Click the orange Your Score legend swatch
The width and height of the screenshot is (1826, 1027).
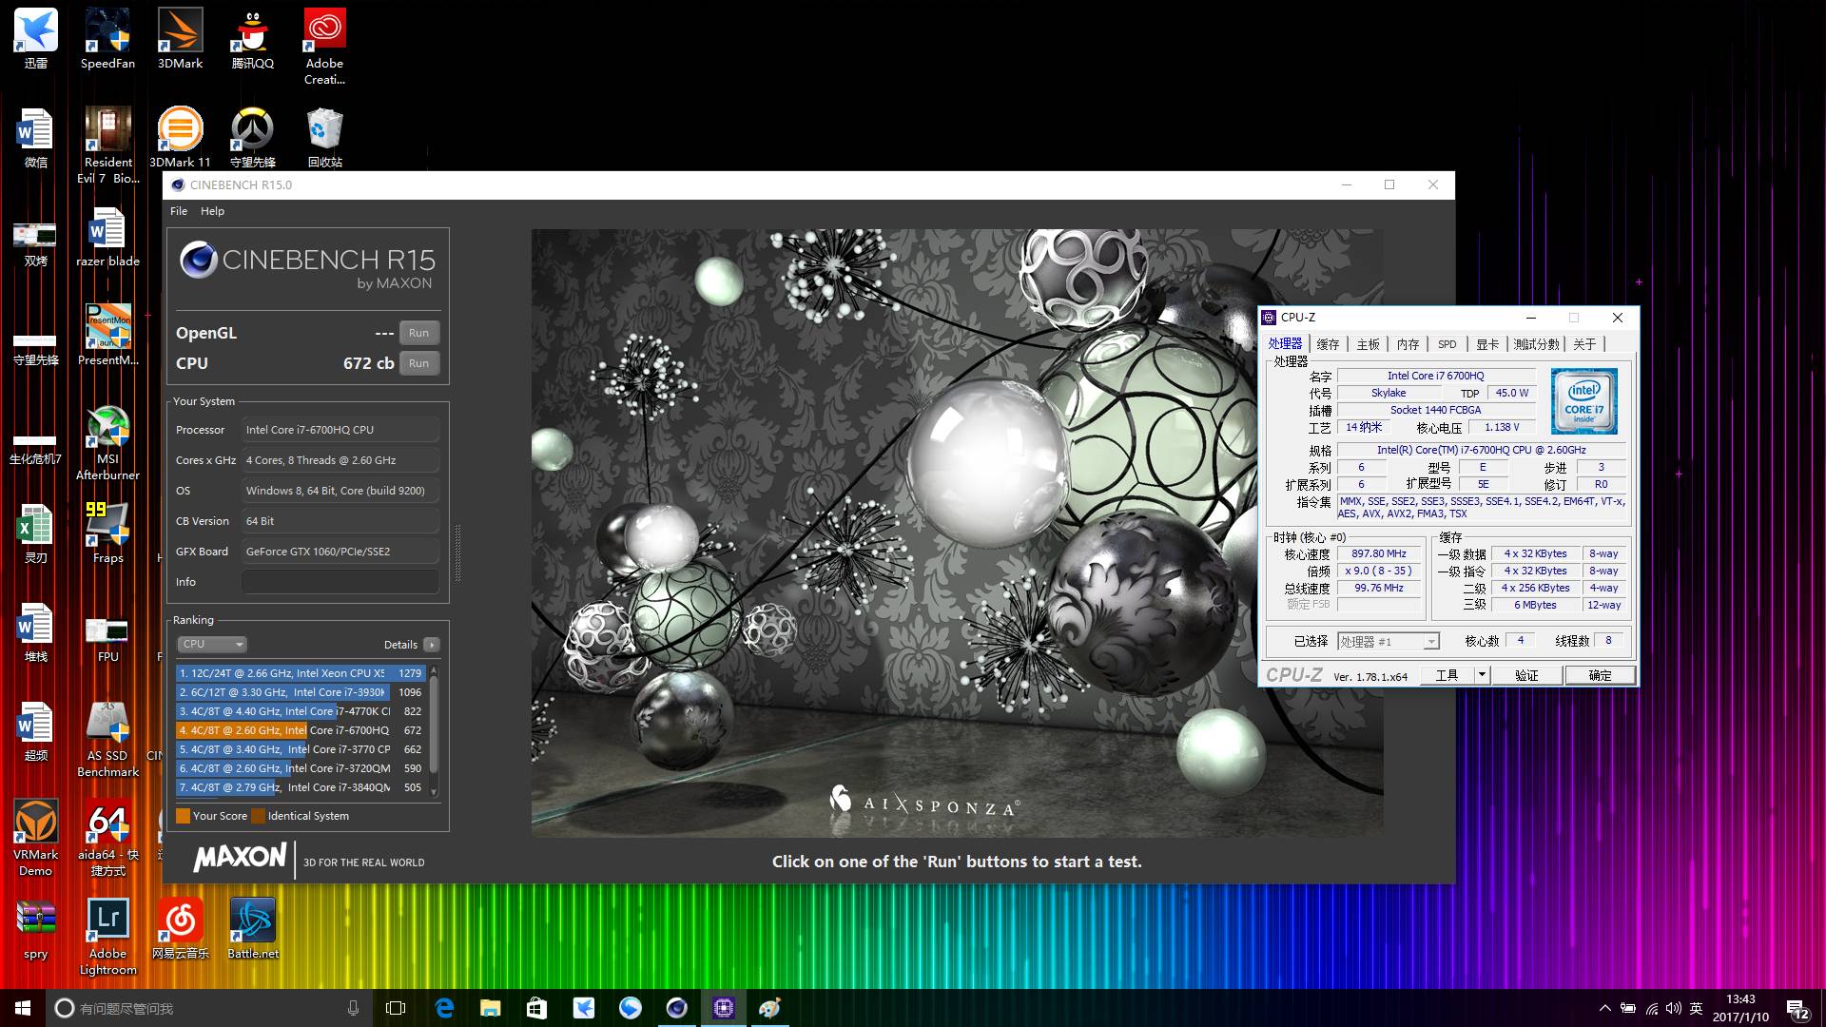183,815
